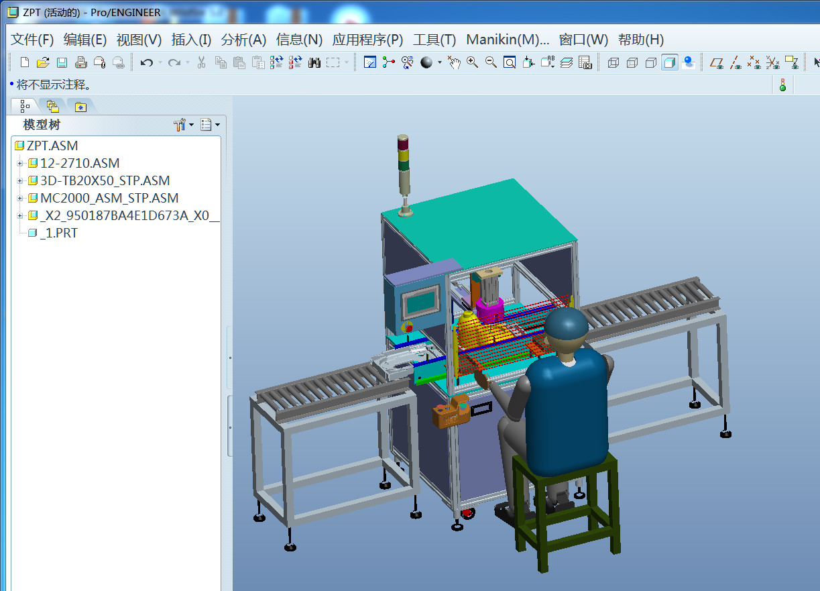Click the Layers stack icon
820x591 pixels.
click(567, 62)
